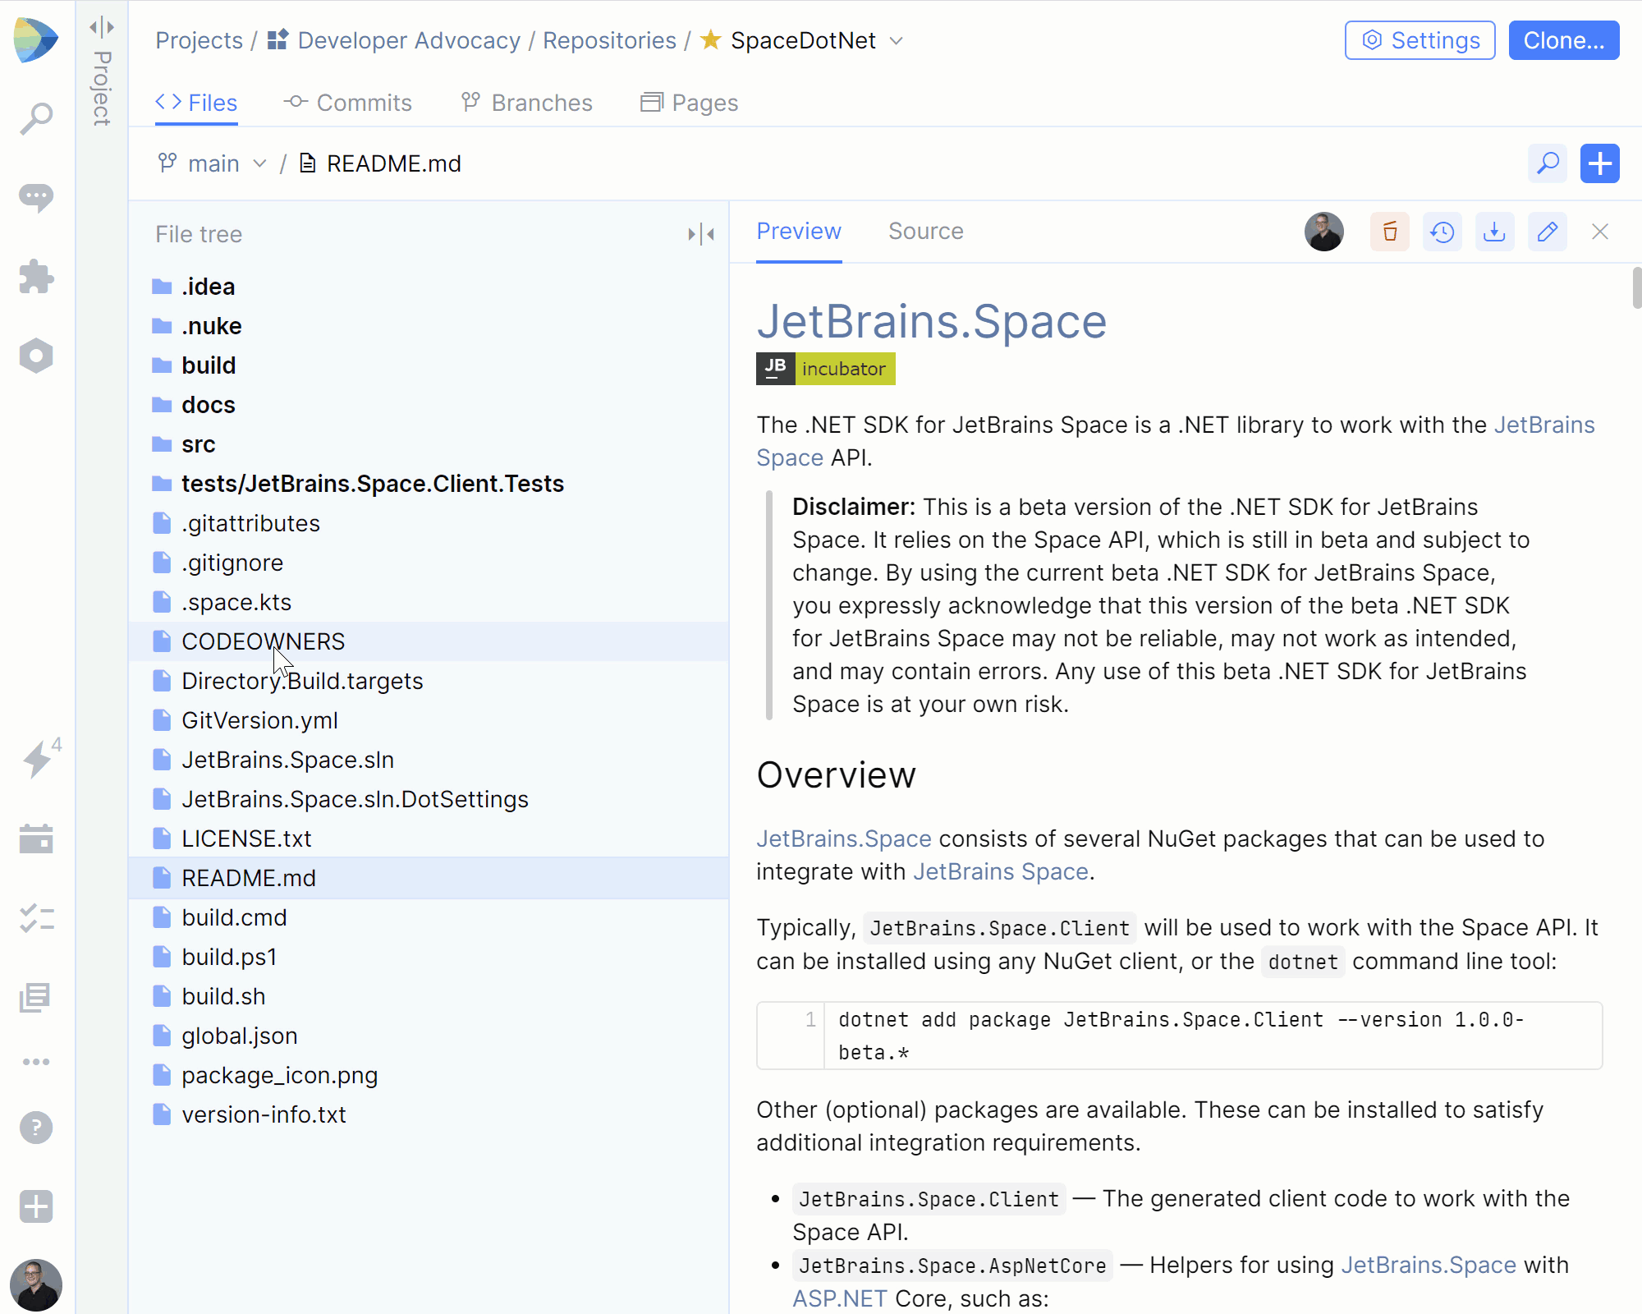Open the Space logo home icon
The image size is (1642, 1314).
click(36, 39)
